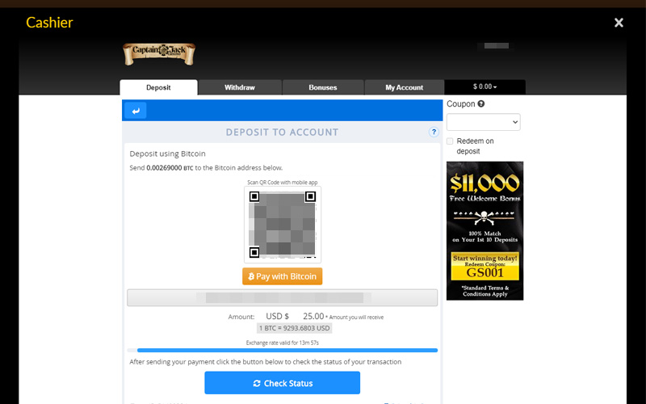The image size is (646, 404).
Task: Enable Redeem on deposit checkbox
Action: (450, 141)
